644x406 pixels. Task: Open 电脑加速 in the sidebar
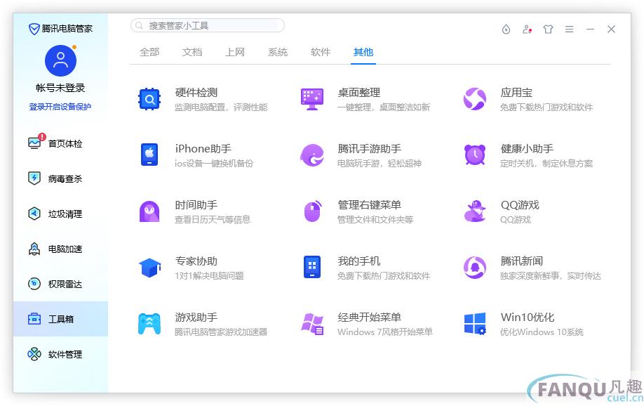pos(60,249)
